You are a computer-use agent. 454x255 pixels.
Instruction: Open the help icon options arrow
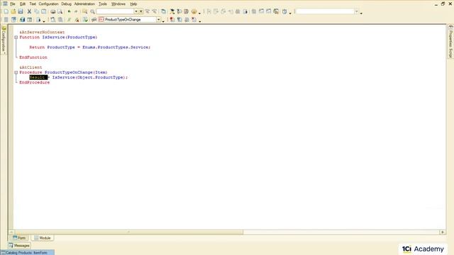(199, 13)
